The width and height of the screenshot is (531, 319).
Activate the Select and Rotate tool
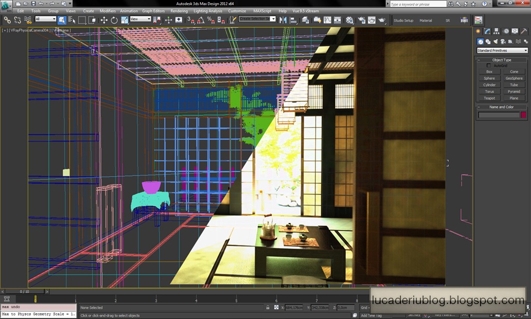[114, 20]
